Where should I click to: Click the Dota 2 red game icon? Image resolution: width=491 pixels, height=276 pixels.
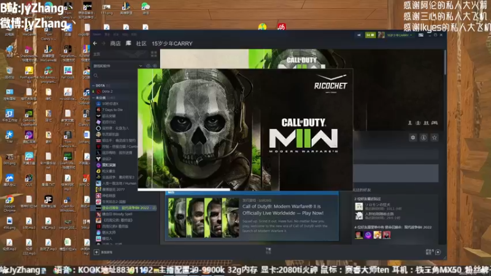(x=98, y=91)
